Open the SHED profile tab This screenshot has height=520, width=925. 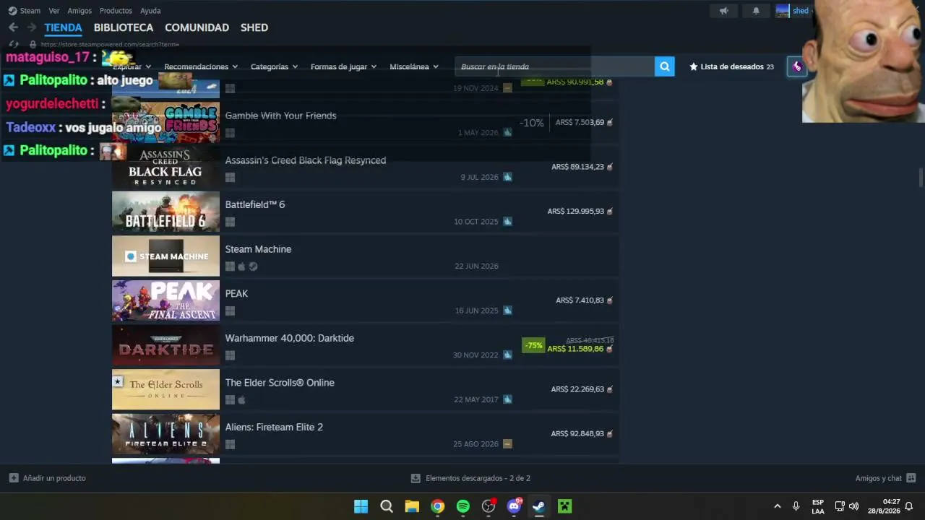click(x=254, y=27)
